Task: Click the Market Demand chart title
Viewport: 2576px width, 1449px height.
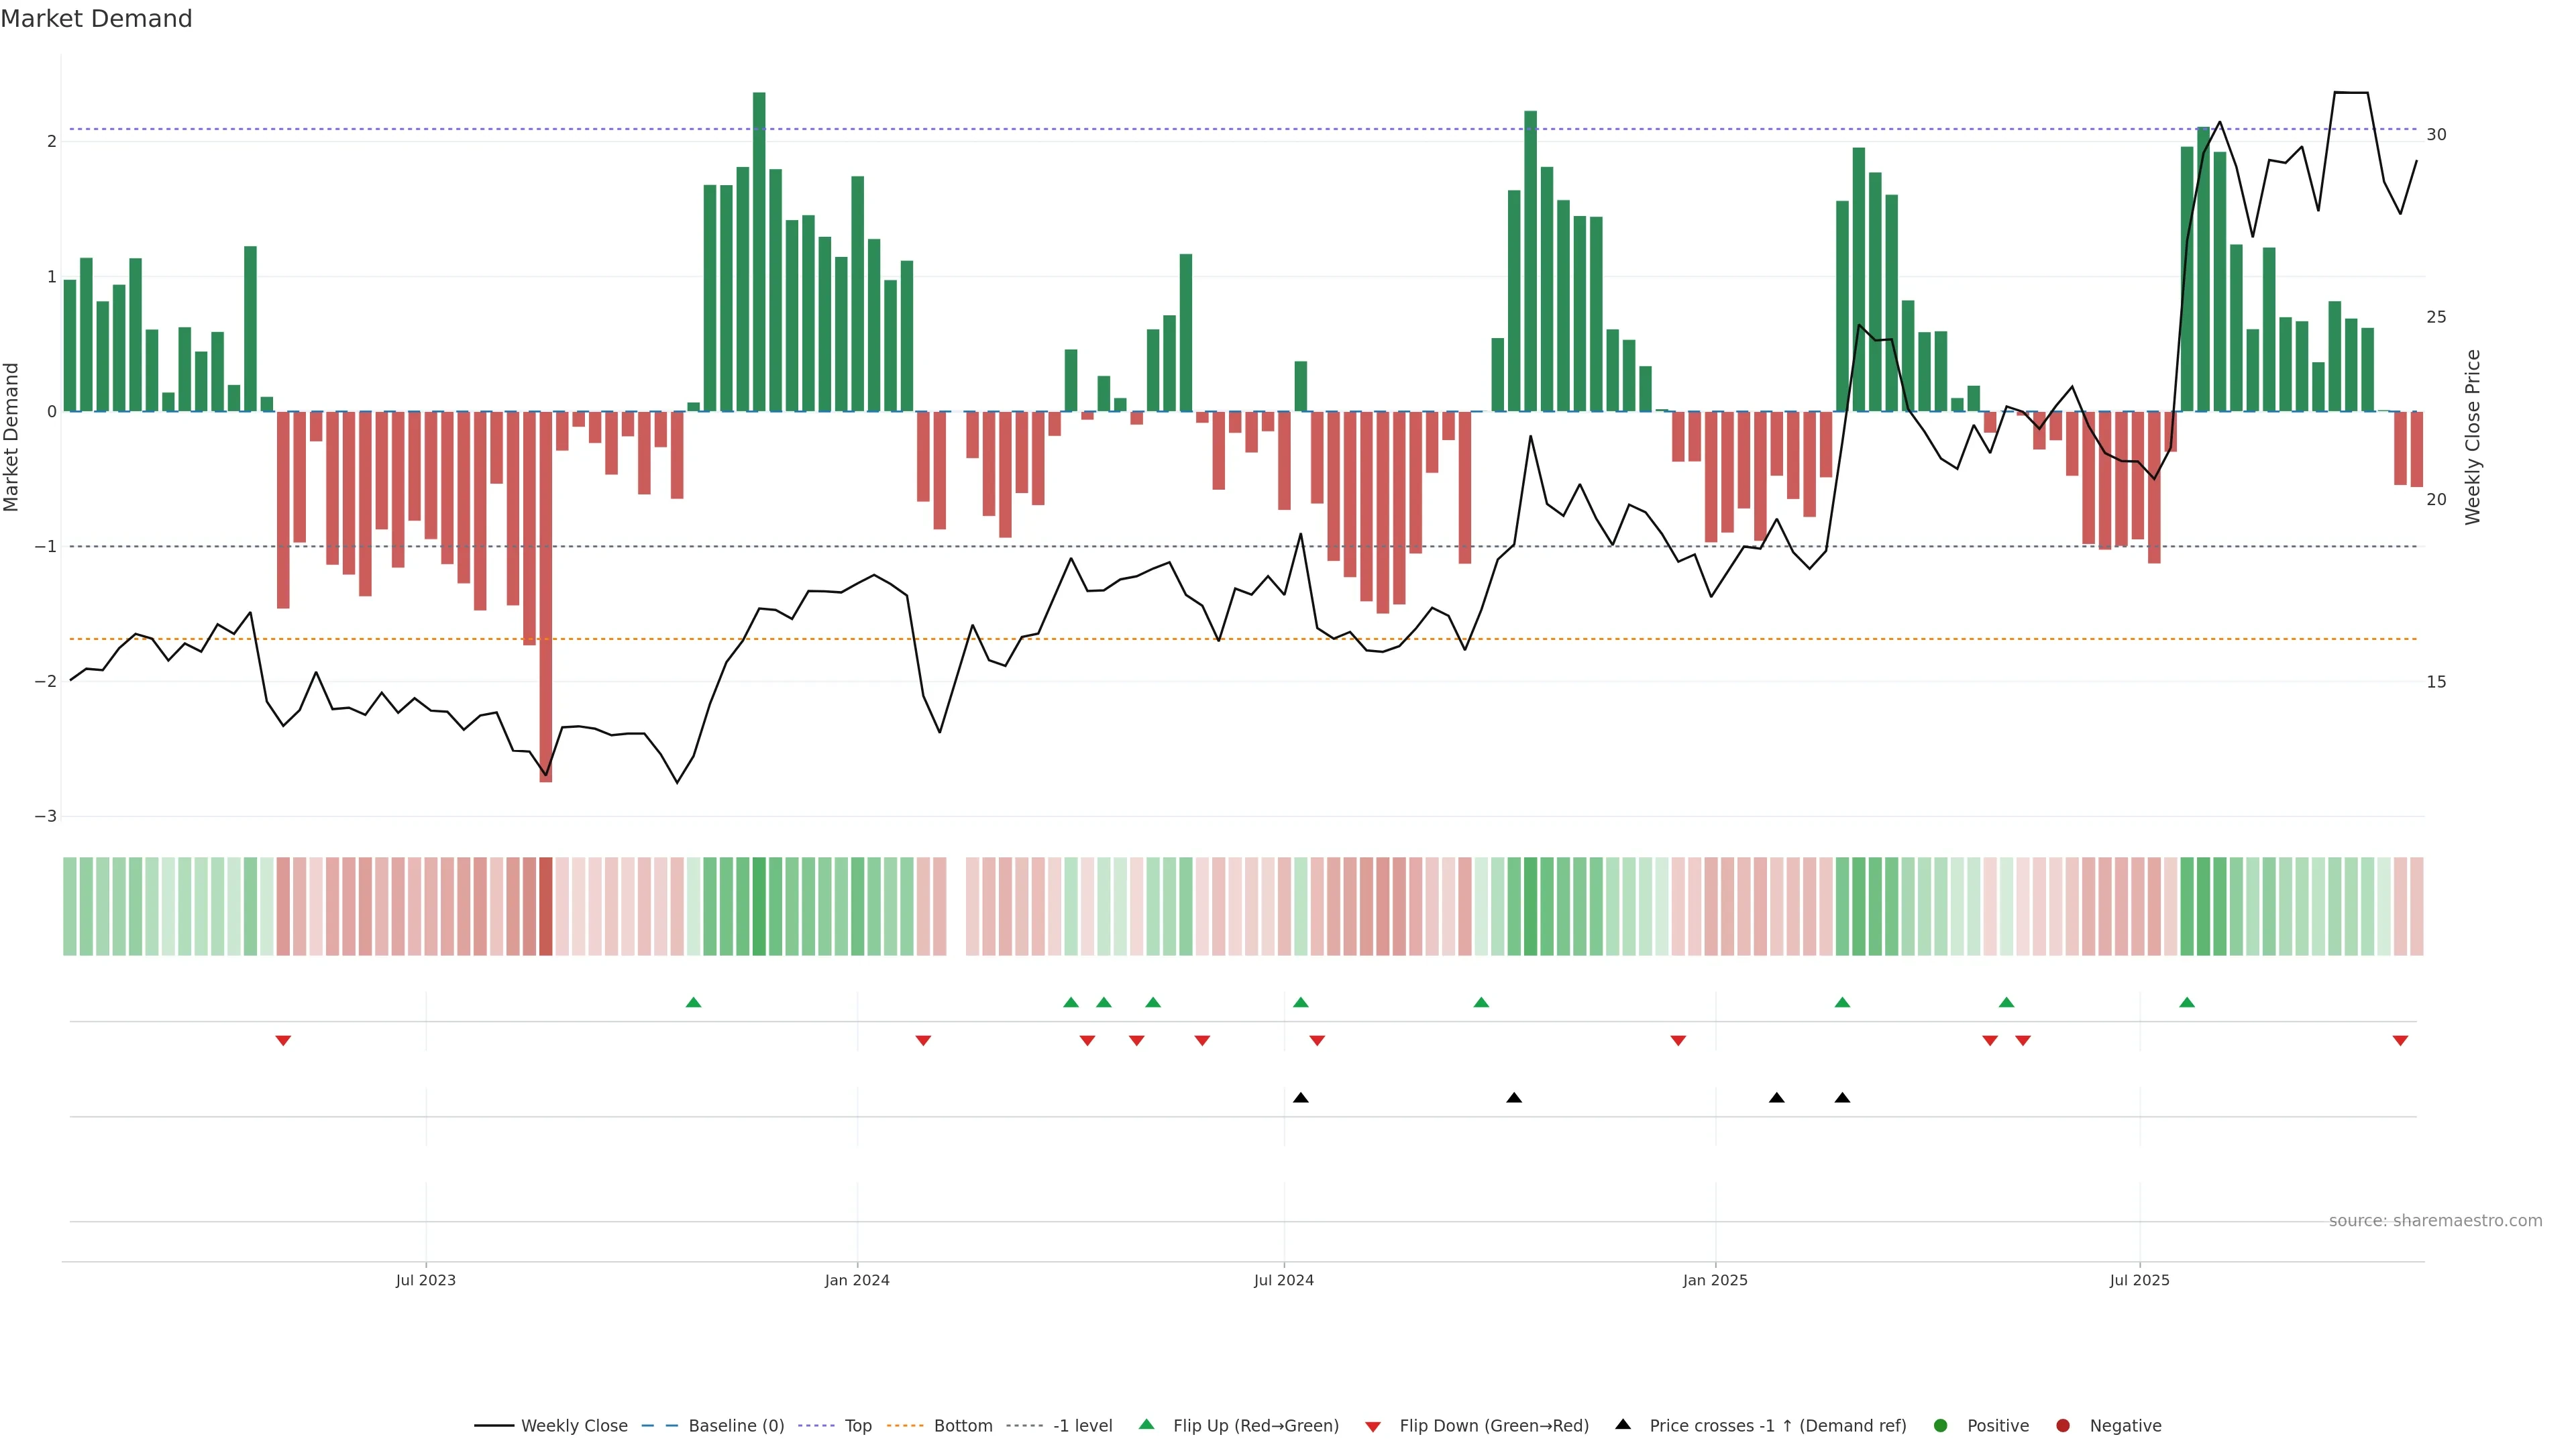Action: pyautogui.click(x=96, y=19)
